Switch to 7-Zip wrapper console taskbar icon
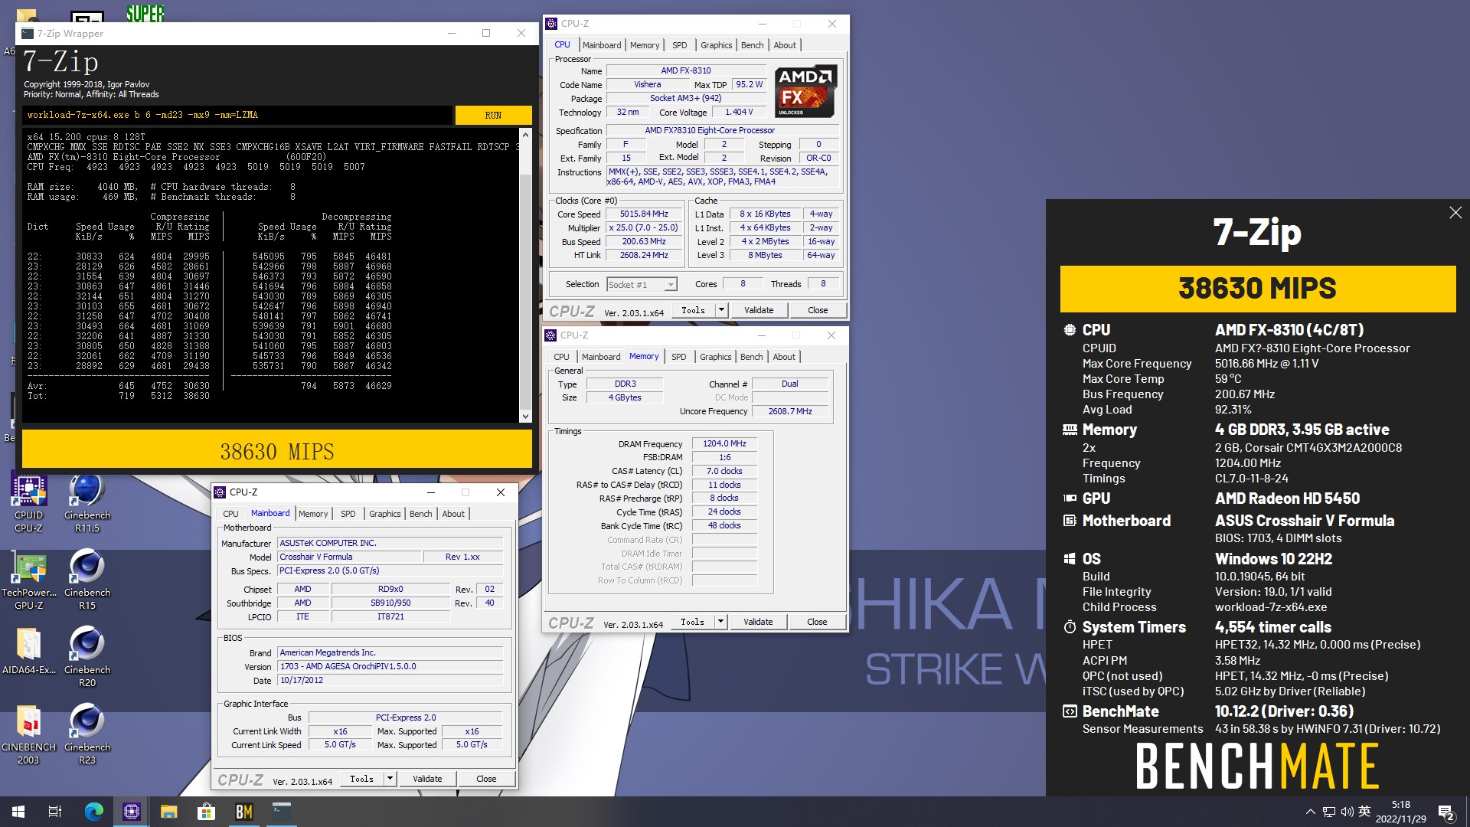 click(x=282, y=812)
